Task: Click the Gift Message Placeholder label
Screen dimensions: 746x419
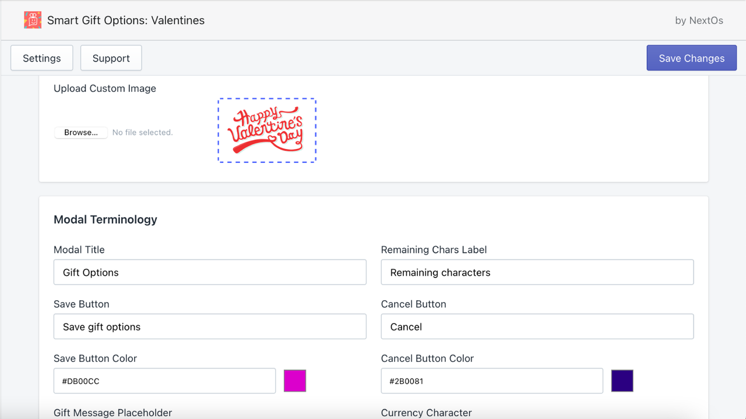Action: click(112, 413)
